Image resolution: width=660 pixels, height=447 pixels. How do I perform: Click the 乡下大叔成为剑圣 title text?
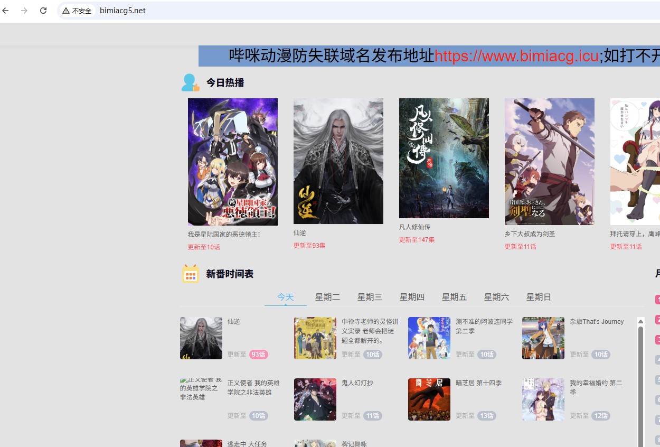(530, 234)
